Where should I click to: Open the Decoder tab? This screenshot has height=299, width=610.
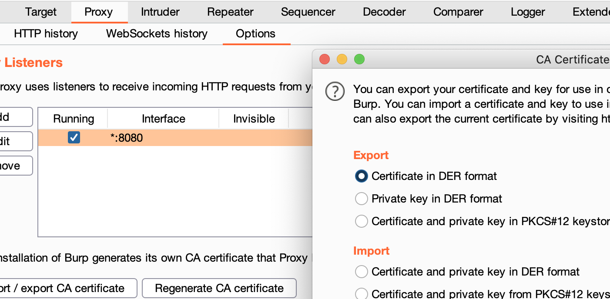point(384,12)
